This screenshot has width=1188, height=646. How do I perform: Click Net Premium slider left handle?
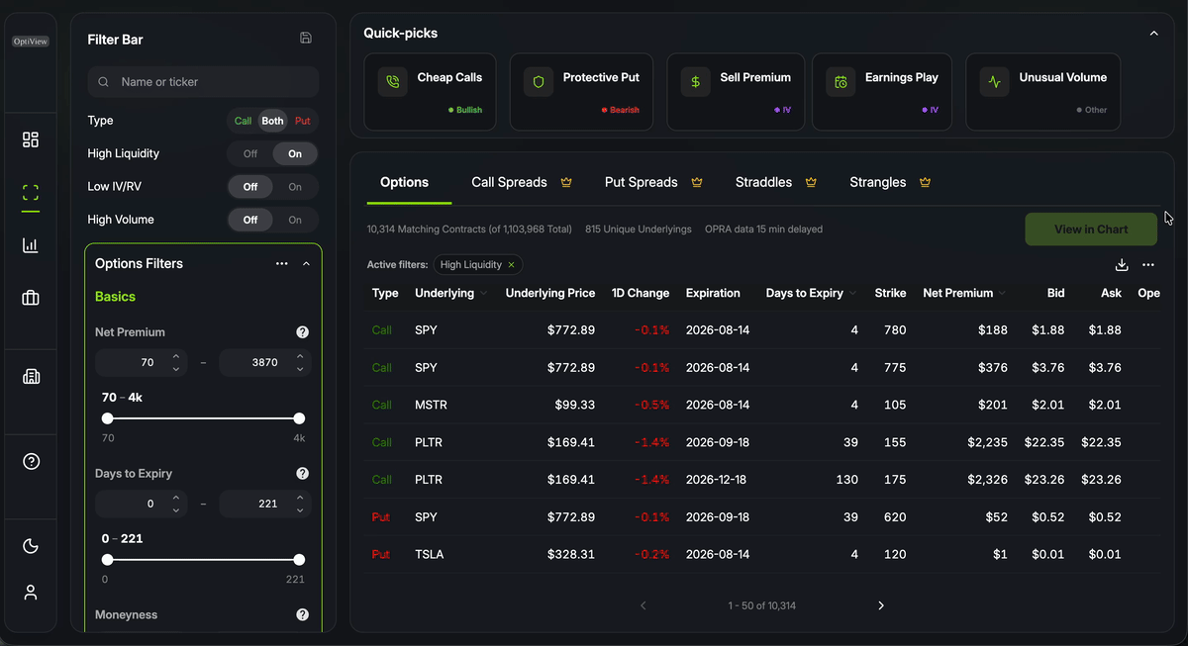coord(108,418)
